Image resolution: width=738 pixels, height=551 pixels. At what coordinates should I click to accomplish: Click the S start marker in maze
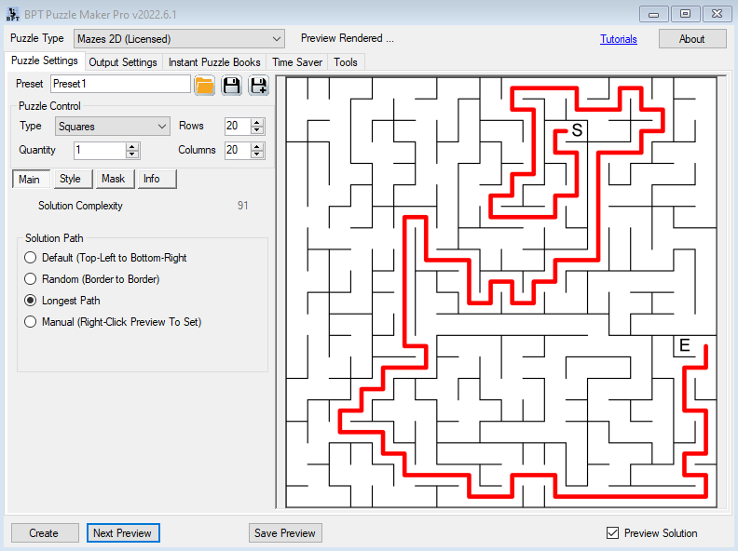577,131
